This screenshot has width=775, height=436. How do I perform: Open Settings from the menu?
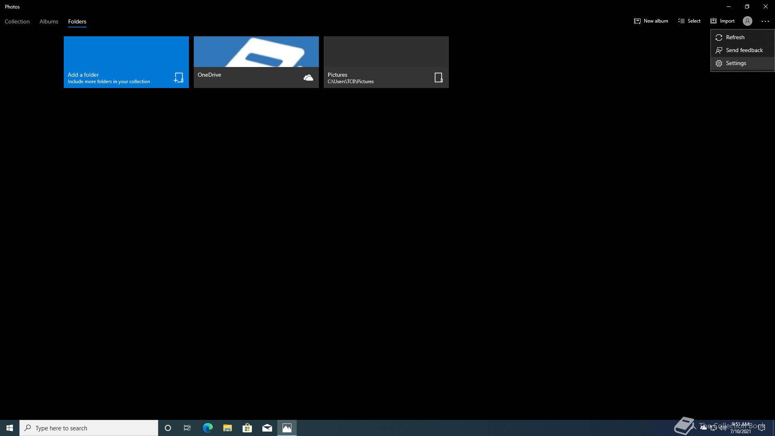coord(742,63)
